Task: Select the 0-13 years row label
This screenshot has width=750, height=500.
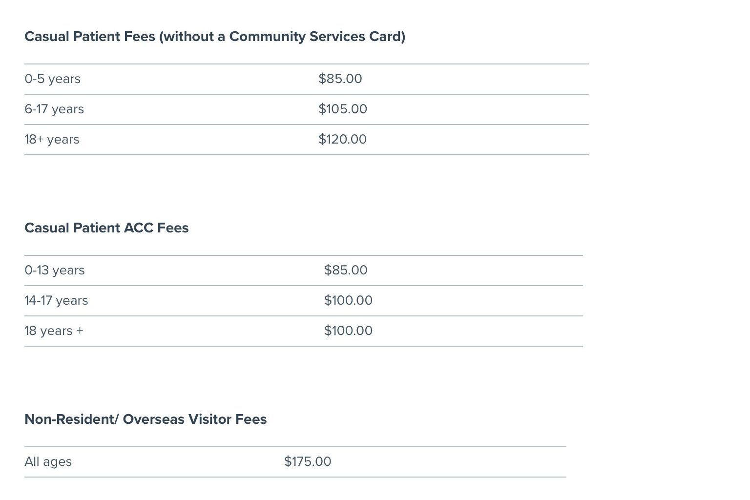Action: (x=54, y=270)
